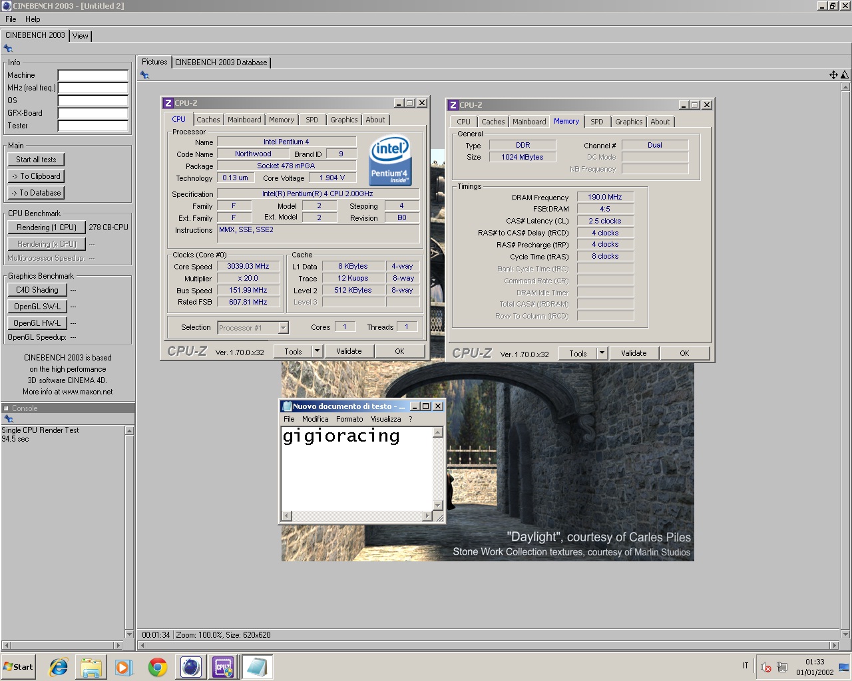The image size is (852, 681).
Task: Open Visualizza menu in Notepad
Action: [386, 419]
